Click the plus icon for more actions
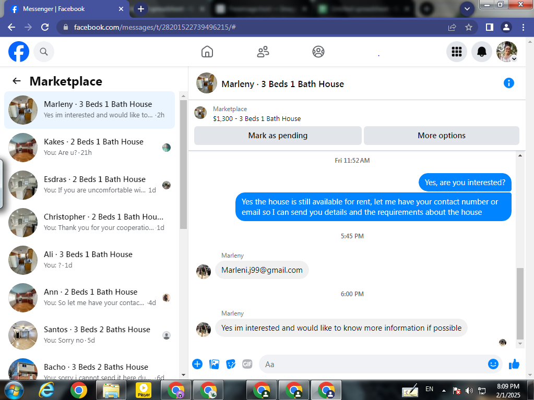The width and height of the screenshot is (534, 400). (197, 365)
